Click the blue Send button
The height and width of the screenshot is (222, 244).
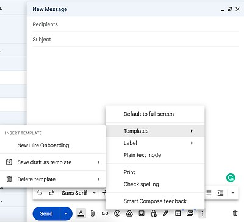(x=46, y=213)
